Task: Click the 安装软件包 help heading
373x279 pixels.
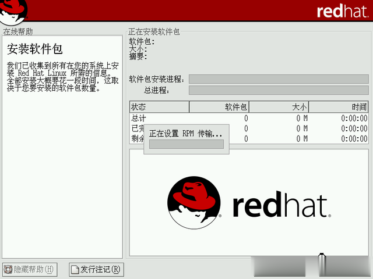Action: tap(35, 49)
